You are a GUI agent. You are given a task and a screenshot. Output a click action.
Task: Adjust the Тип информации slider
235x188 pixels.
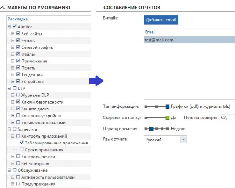tap(157, 107)
